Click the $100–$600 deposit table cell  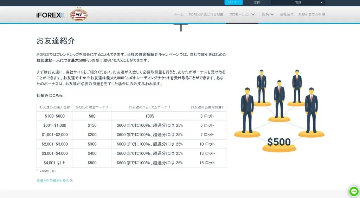tap(54, 116)
